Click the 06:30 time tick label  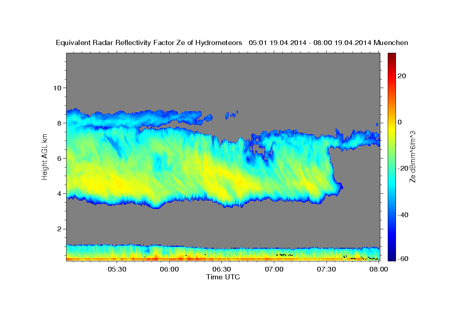[x=222, y=269]
